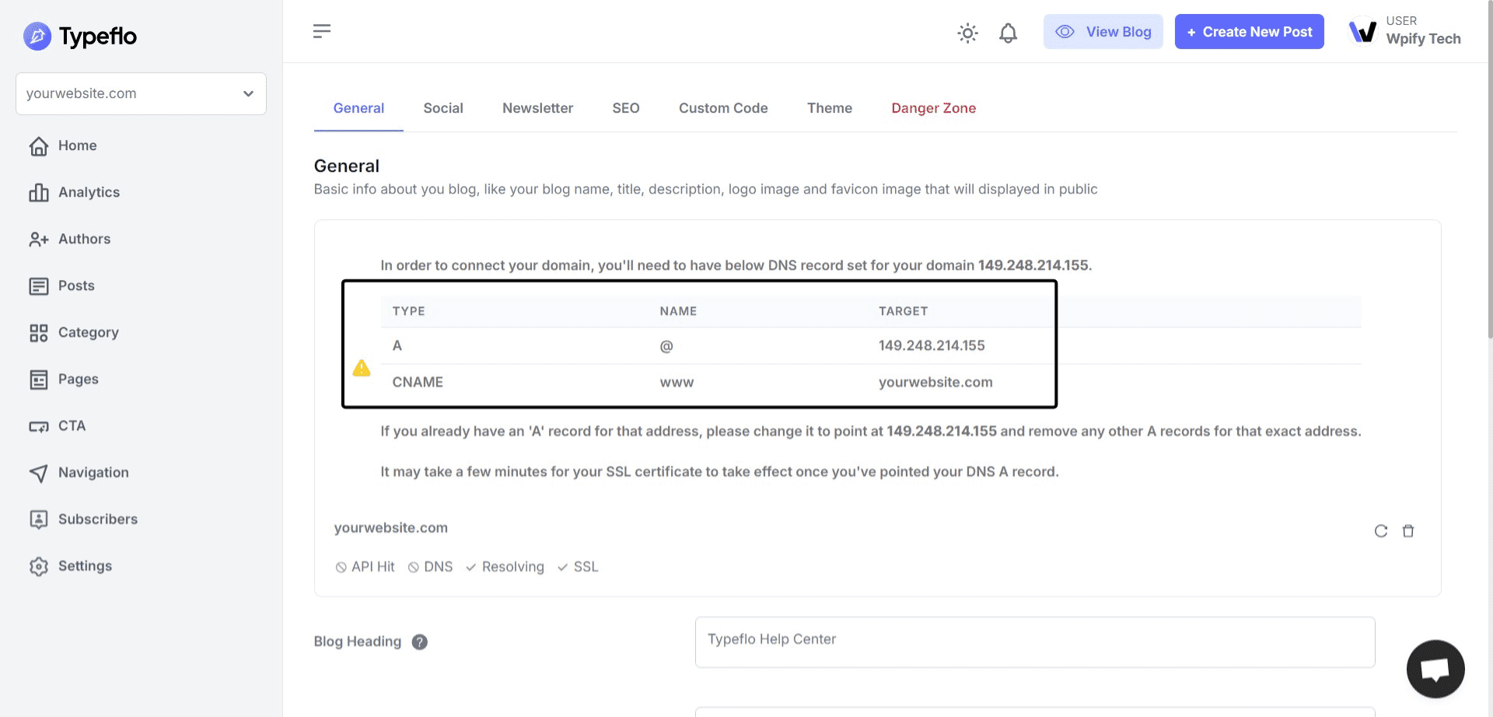Screen dimensions: 1493x717
Task: Select the SEO tab
Action: point(625,108)
